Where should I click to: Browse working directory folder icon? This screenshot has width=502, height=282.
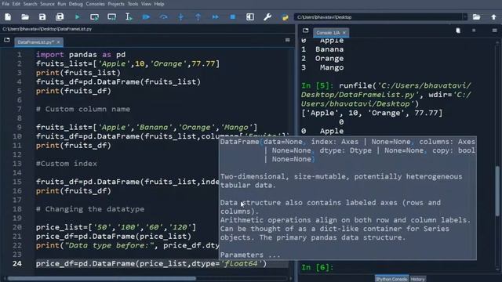(476, 17)
